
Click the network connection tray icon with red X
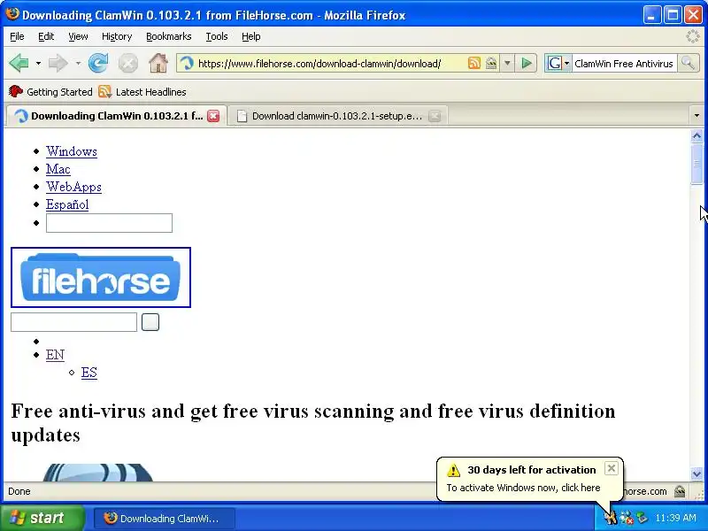(x=627, y=518)
